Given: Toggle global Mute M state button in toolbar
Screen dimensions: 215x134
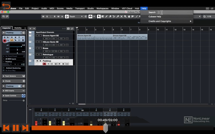Looking at the screenshot, I should point(43,17).
